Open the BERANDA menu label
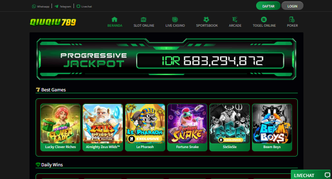 [x=115, y=26]
